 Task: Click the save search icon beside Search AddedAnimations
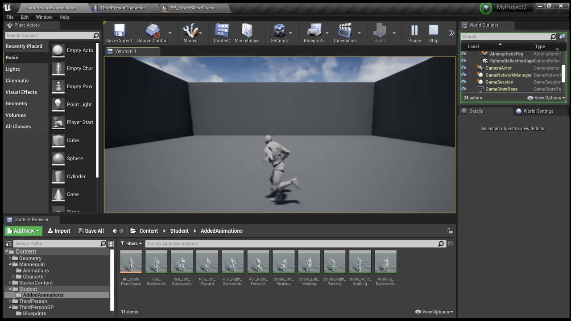click(450, 243)
